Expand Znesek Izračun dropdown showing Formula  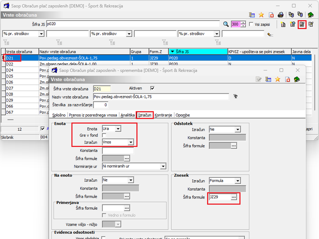click(x=238, y=181)
